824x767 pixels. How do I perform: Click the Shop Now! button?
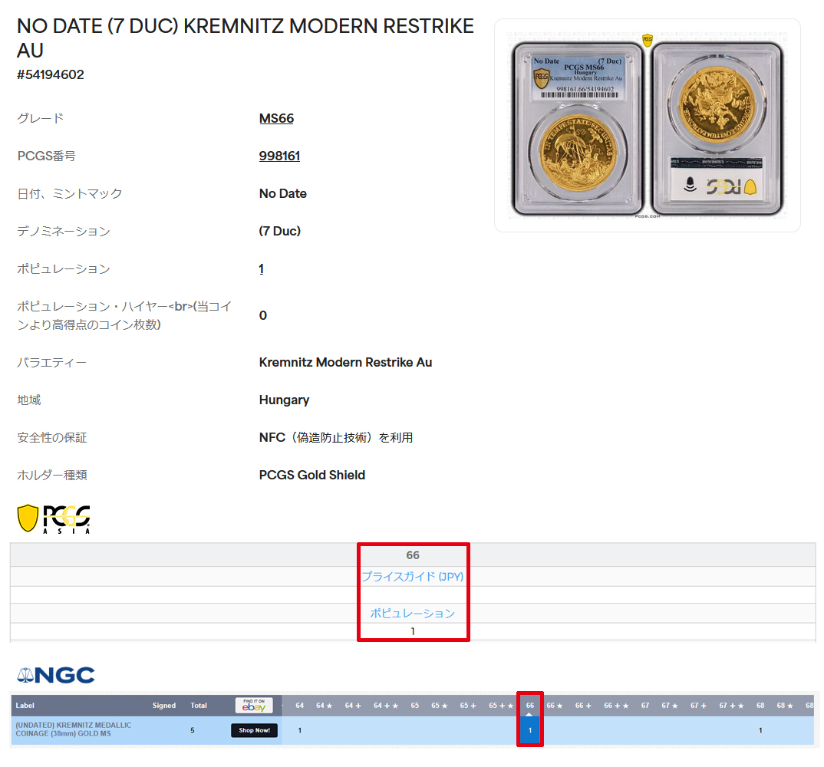pyautogui.click(x=255, y=730)
